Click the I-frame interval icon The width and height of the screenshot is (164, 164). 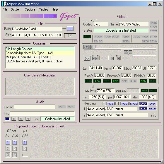coord(115,58)
